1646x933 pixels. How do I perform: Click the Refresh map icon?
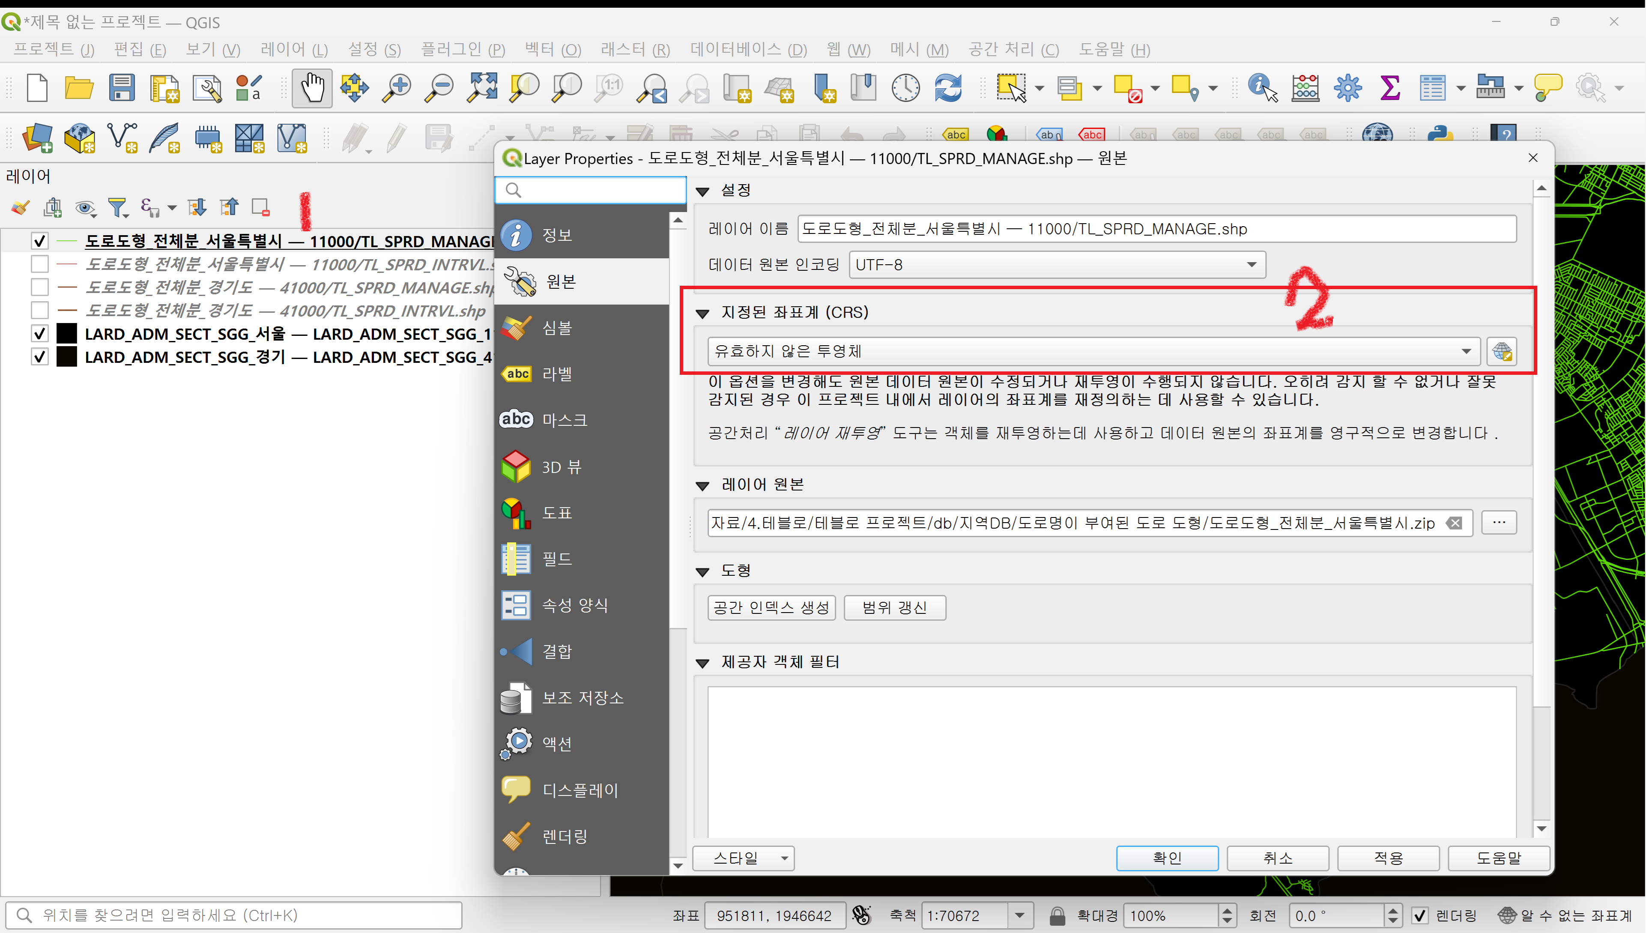[x=947, y=88]
